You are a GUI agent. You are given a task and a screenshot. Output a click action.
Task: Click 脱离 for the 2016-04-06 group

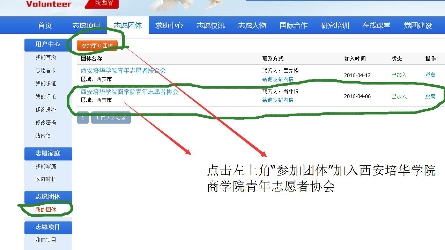pos(430,96)
